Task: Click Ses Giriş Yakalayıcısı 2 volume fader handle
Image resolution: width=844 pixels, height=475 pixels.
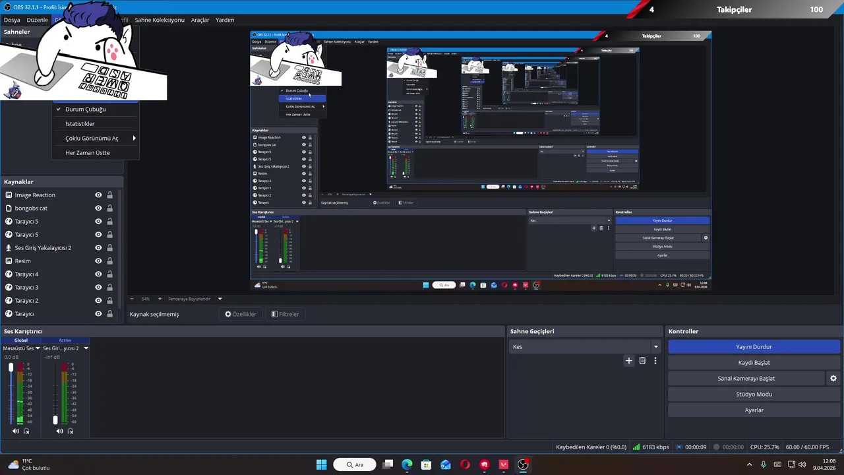Action: pos(55,420)
